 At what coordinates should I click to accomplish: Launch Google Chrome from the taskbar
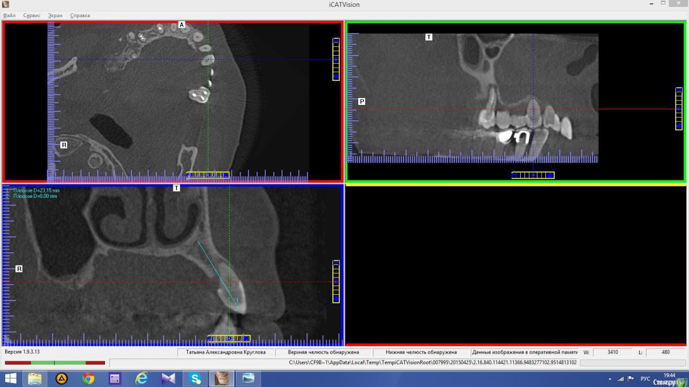point(88,378)
